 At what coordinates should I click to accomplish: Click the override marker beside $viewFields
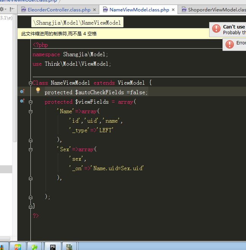[22, 101]
